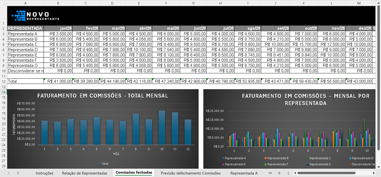Open the hidden sheets ellipsis list
Screen dimensions: 381x177
pos(270,173)
